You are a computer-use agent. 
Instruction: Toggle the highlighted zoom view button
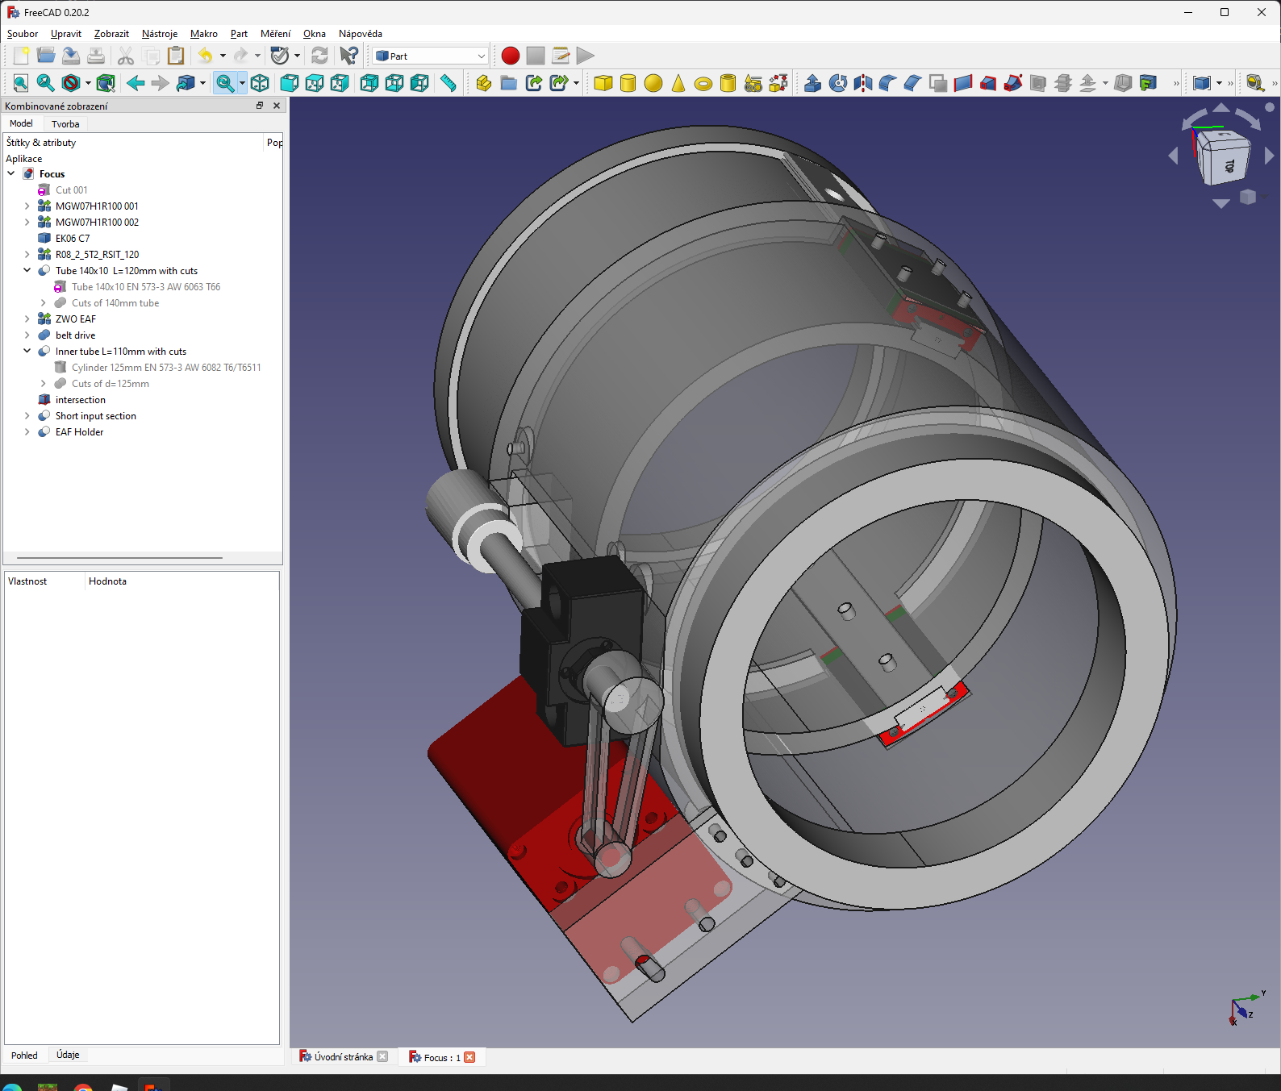click(x=225, y=83)
